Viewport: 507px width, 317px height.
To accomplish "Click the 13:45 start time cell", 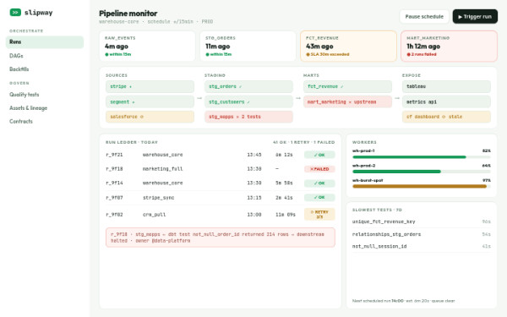I will pyautogui.click(x=254, y=155).
